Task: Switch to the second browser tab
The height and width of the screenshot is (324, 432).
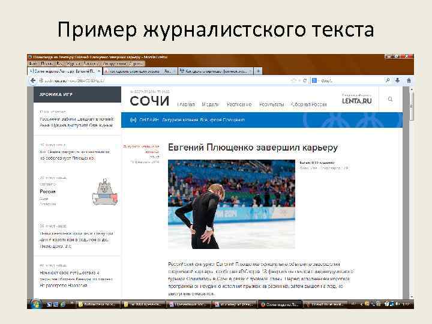Action: coord(140,71)
